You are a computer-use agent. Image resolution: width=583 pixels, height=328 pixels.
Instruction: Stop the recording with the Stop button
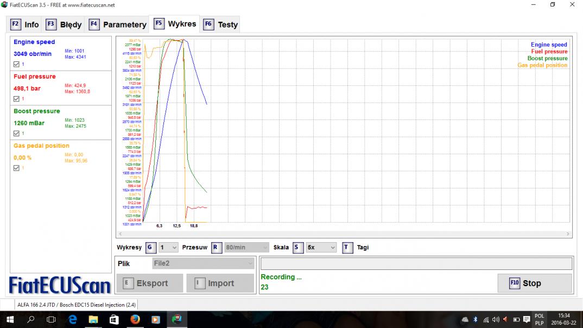(535, 283)
